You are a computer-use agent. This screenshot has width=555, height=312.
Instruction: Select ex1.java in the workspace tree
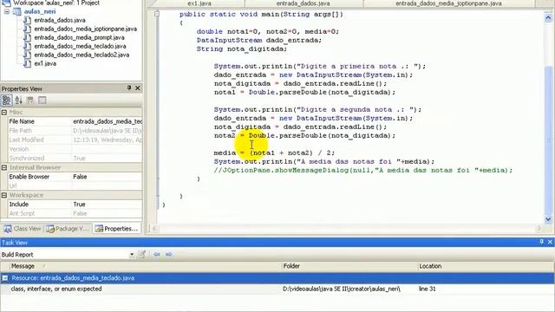point(45,63)
